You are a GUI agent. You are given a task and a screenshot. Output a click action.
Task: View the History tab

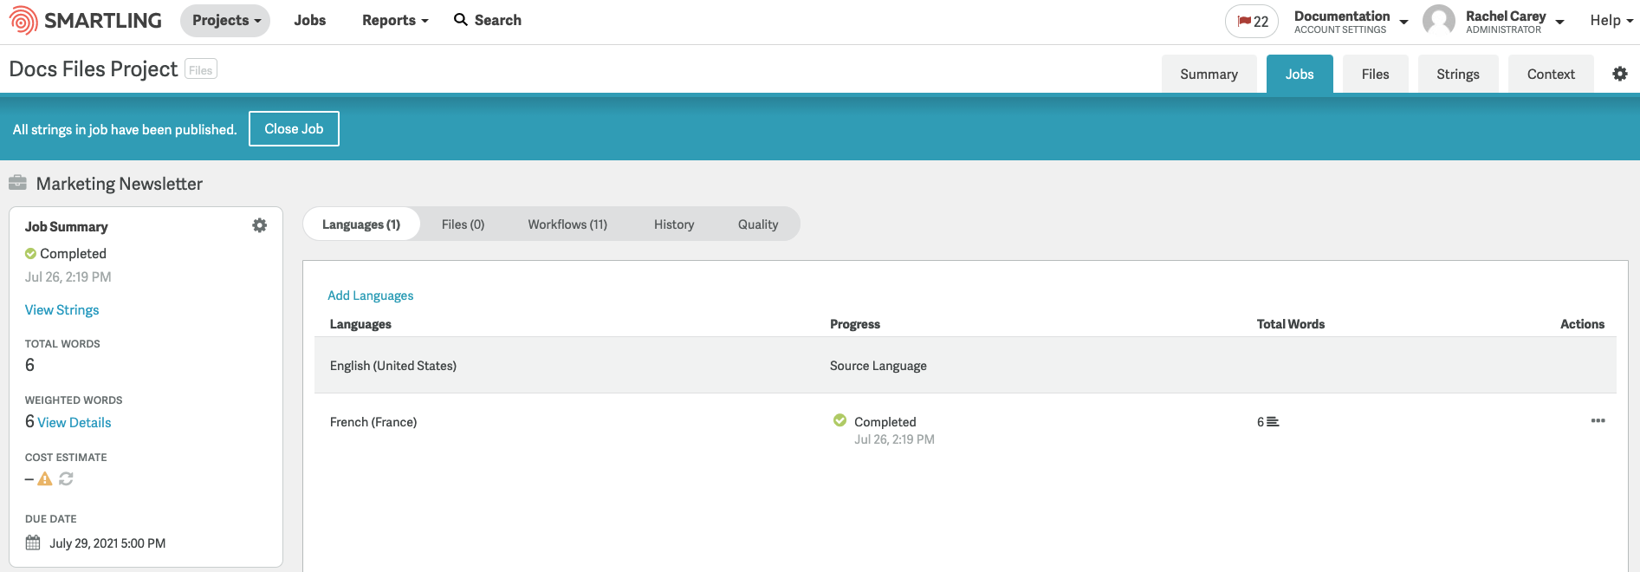coord(674,224)
